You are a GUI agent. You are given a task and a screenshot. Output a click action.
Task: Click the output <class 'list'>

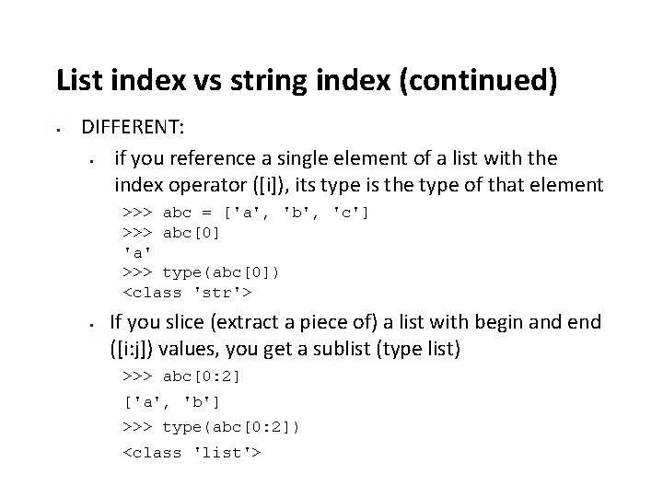coord(192,452)
